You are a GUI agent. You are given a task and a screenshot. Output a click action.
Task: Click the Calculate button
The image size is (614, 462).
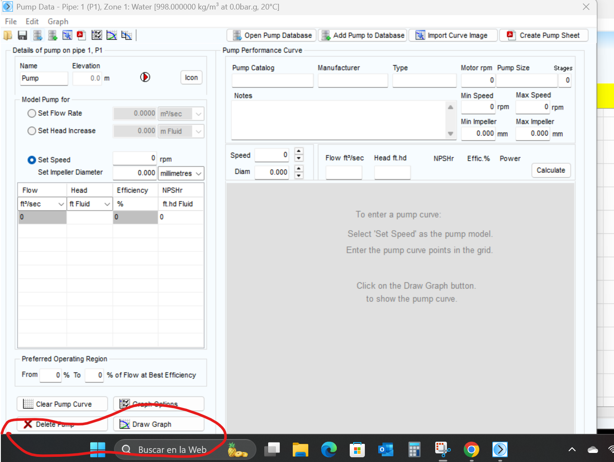pyautogui.click(x=551, y=170)
